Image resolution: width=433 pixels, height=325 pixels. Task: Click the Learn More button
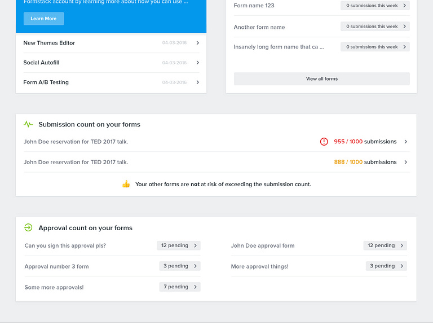click(43, 19)
